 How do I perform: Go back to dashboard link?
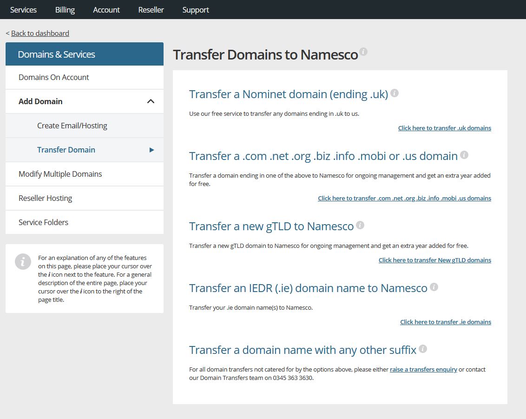click(x=40, y=33)
